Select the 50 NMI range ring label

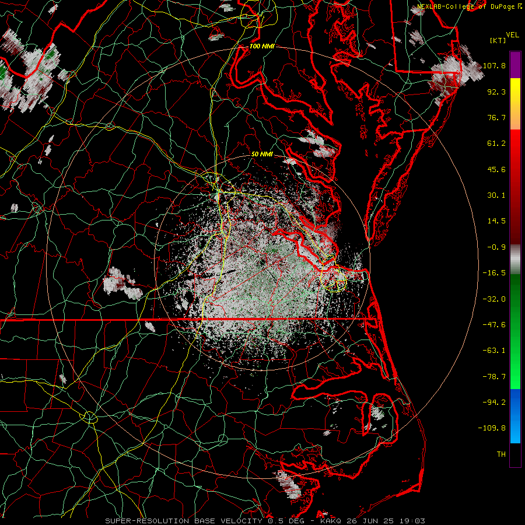[262, 154]
